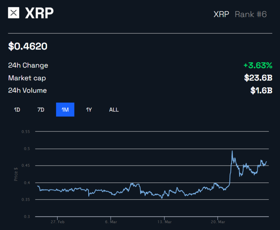This screenshot has height=230, width=280.
Task: Click the $0.4620 price value
Action: tap(28, 46)
